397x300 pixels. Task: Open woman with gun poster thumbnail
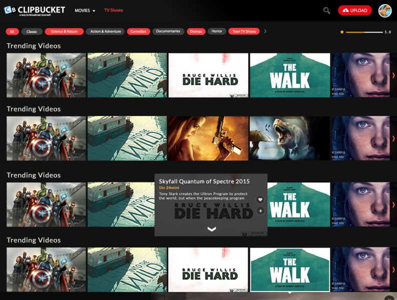(208, 138)
